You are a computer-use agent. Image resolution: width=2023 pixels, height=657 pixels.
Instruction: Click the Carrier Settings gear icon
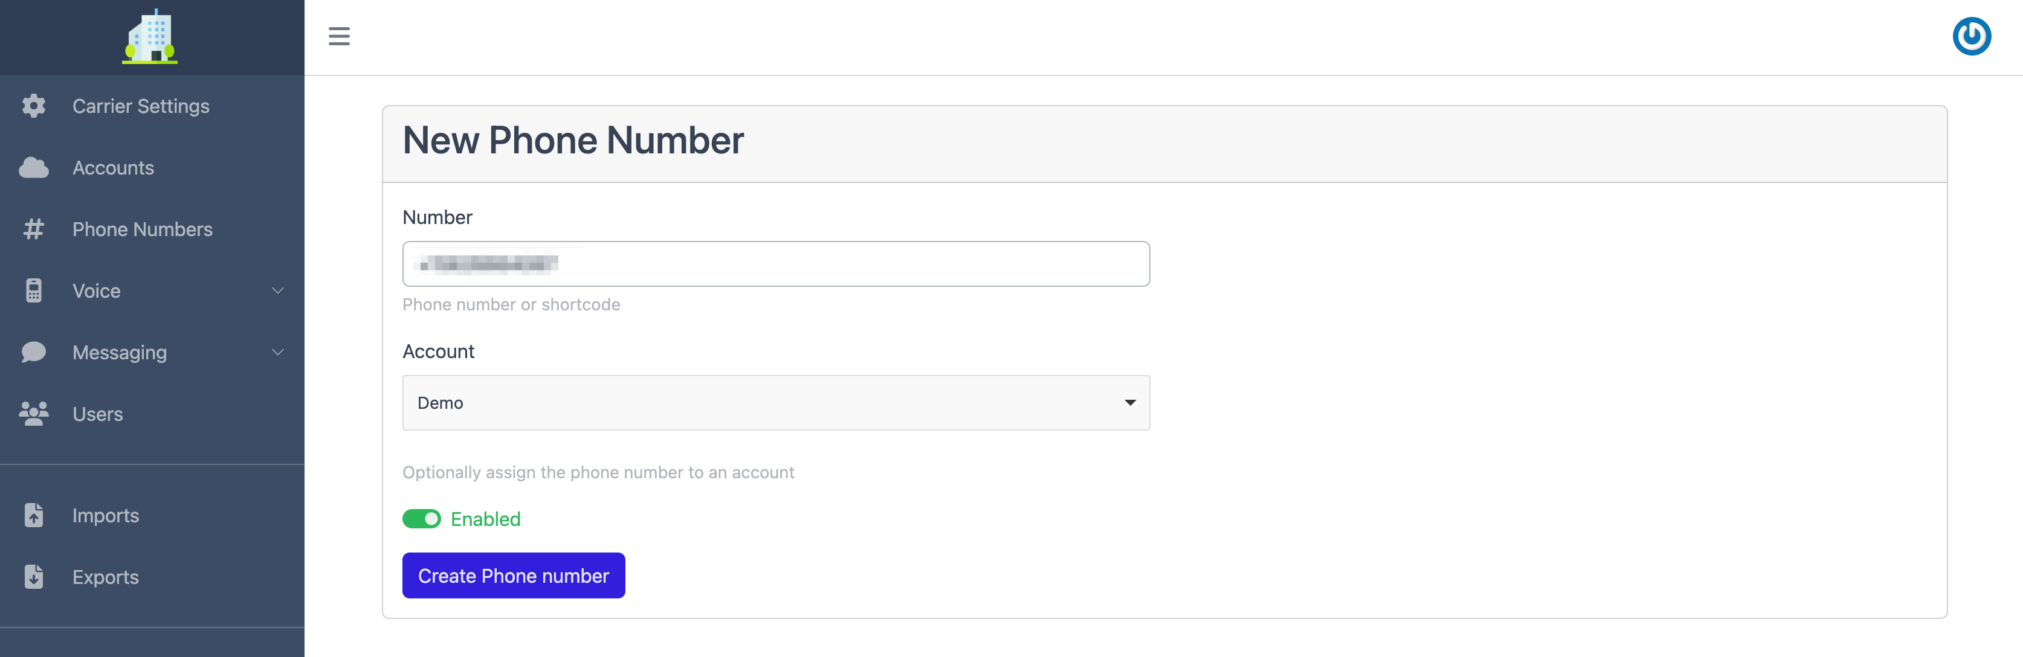(34, 106)
